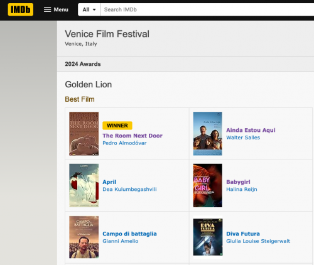Open the hamburger Menu

click(56, 9)
